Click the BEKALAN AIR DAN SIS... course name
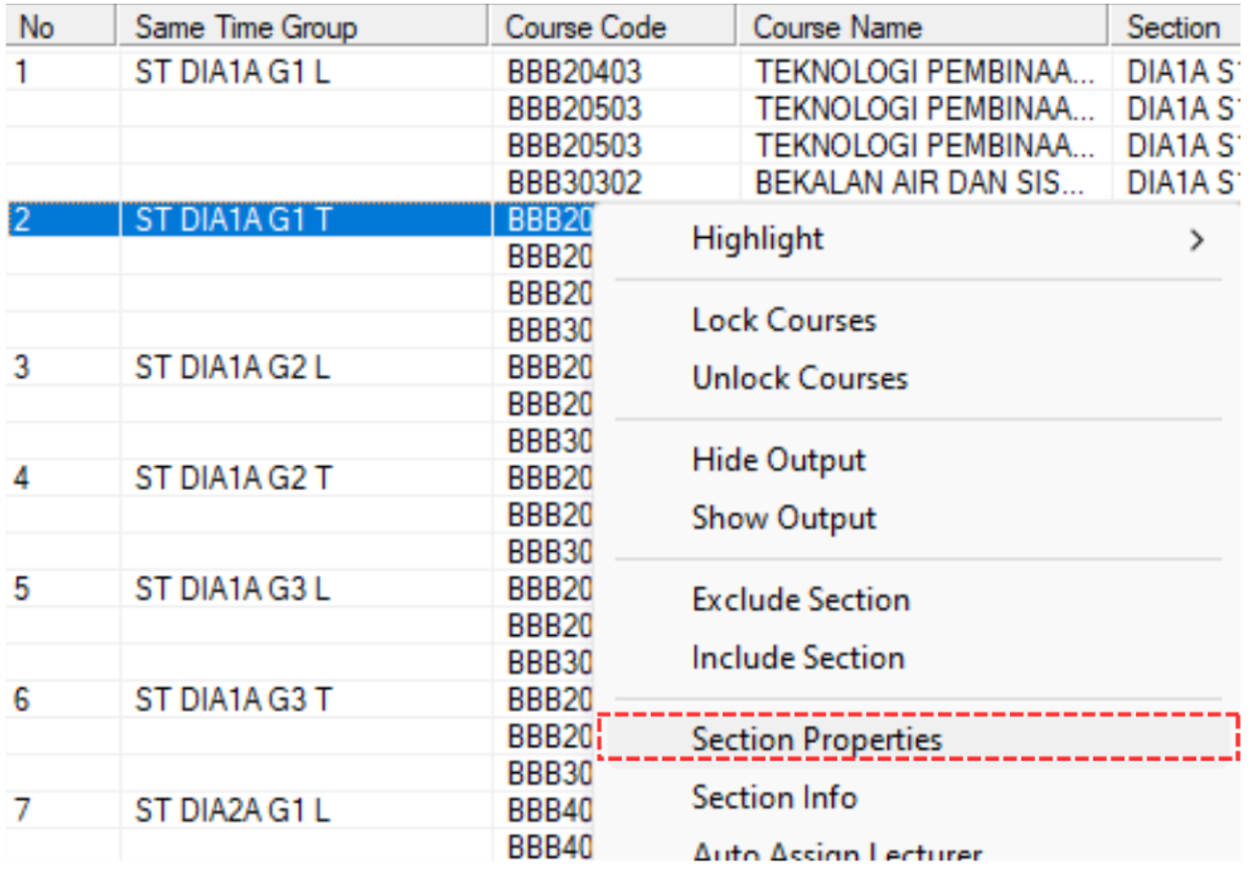 [920, 183]
